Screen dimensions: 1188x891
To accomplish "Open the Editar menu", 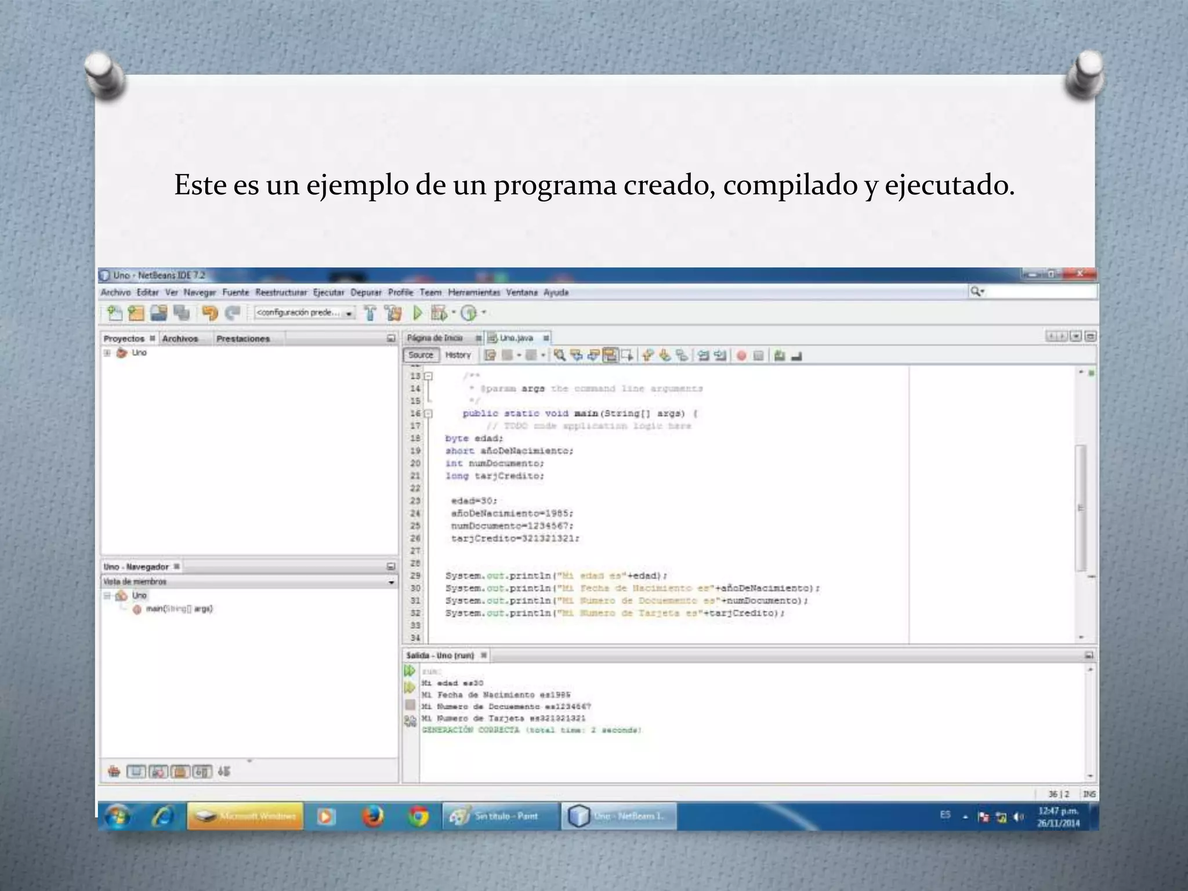I will pyautogui.click(x=147, y=292).
